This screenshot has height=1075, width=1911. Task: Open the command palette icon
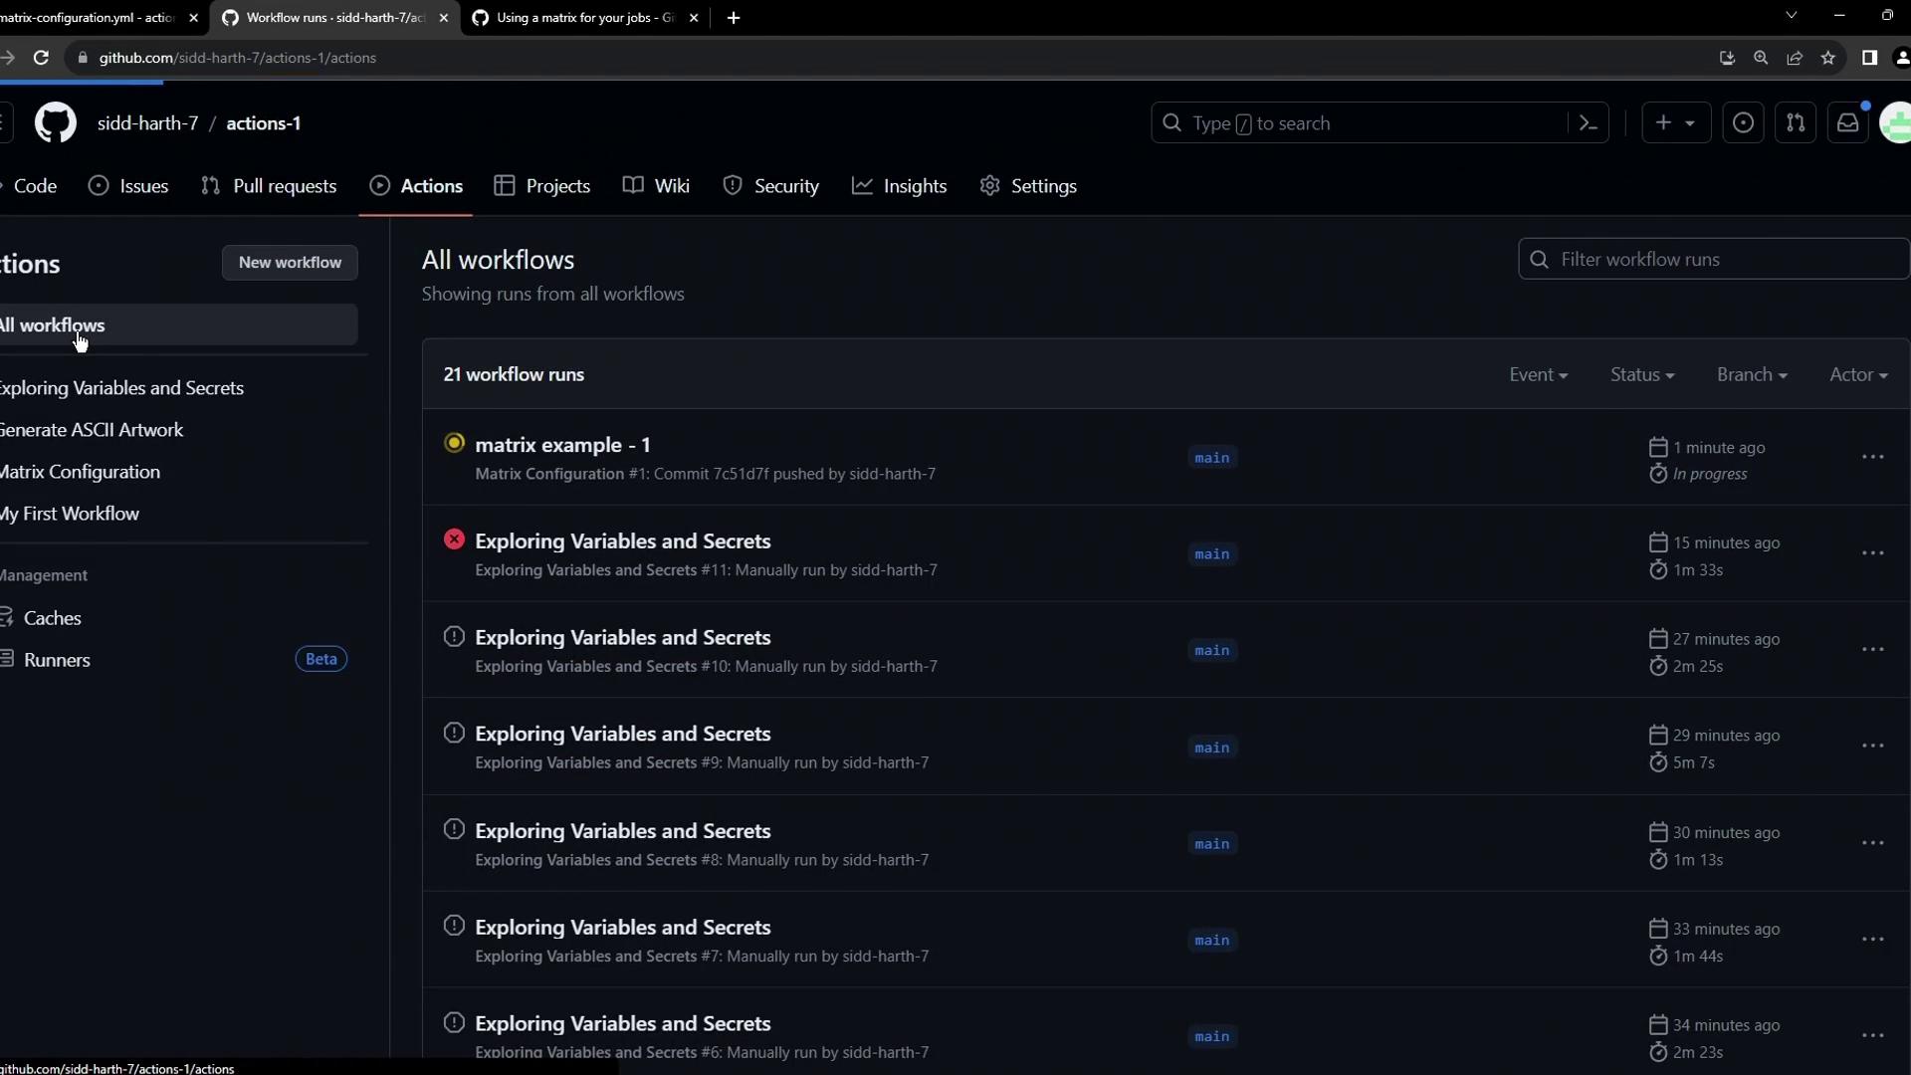pyautogui.click(x=1589, y=123)
